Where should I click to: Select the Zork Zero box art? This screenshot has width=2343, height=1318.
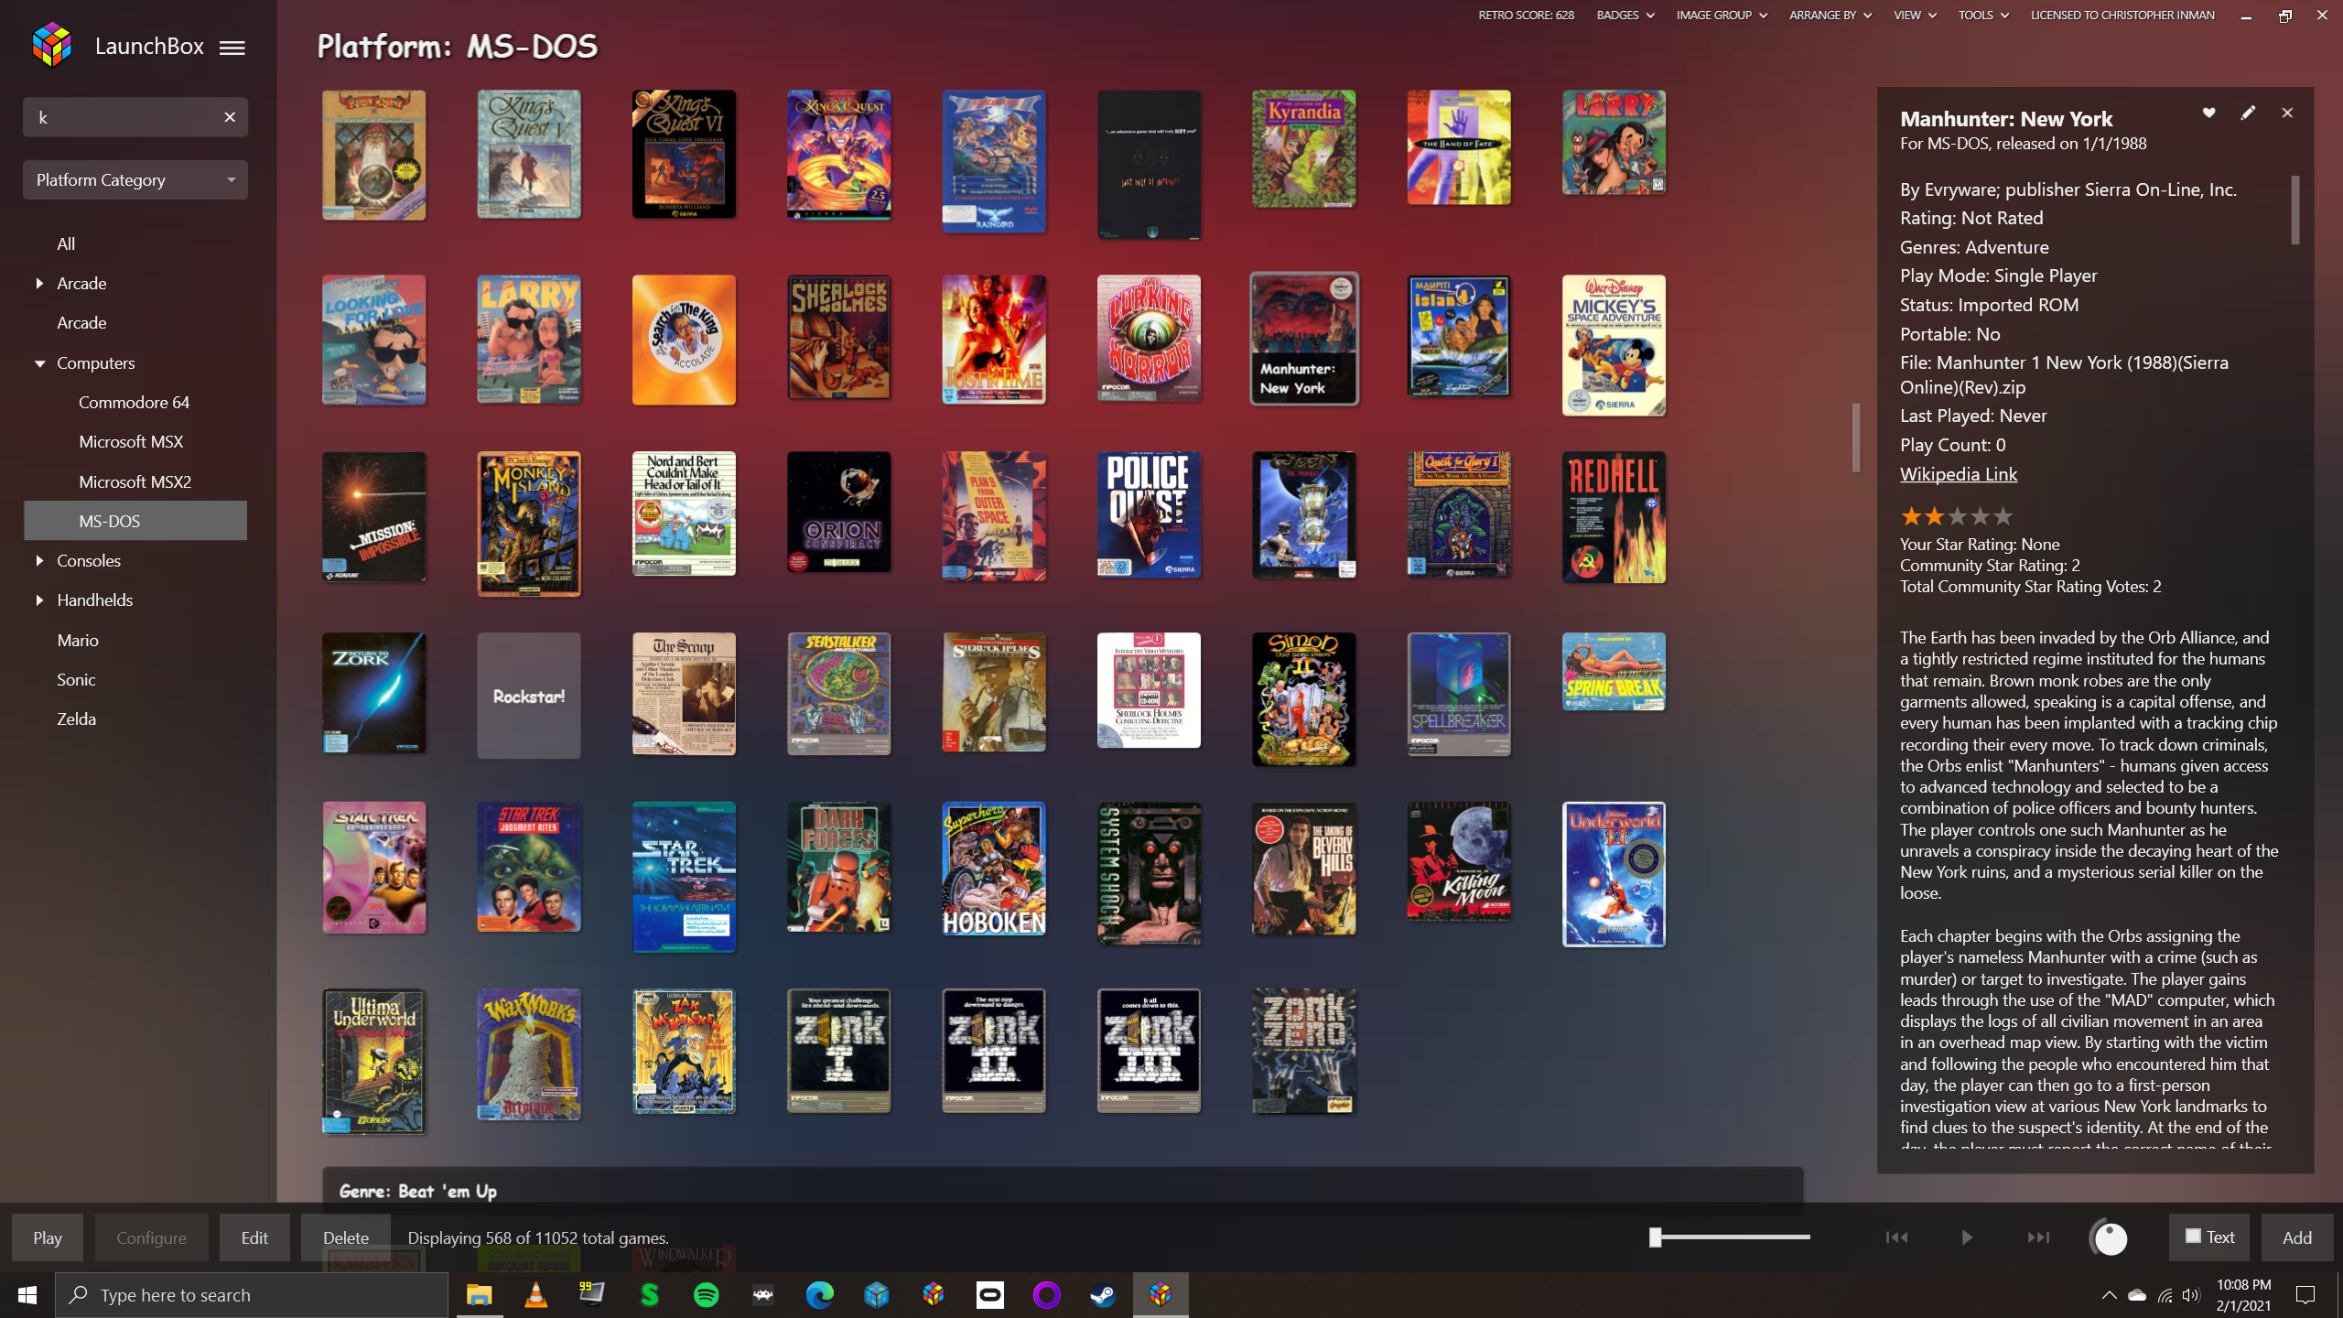[1304, 1051]
